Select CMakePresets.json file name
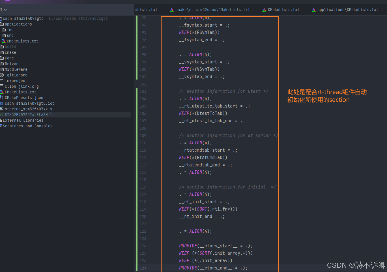This screenshot has width=387, height=272. [24, 98]
